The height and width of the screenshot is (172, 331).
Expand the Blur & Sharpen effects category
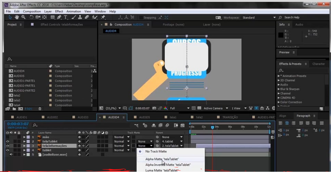click(x=279, y=89)
